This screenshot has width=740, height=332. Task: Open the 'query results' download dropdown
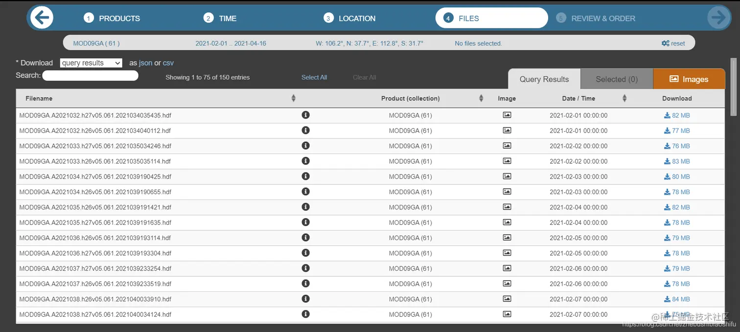(91, 63)
